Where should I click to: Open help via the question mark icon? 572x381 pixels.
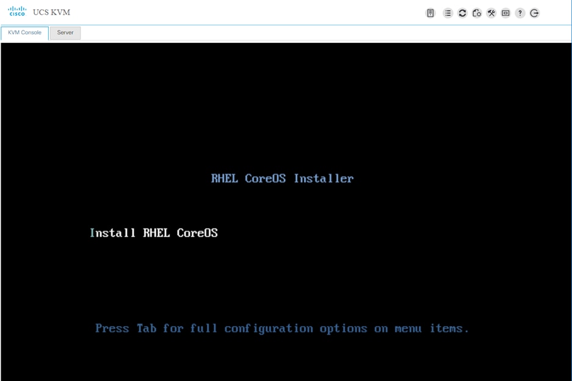(520, 13)
